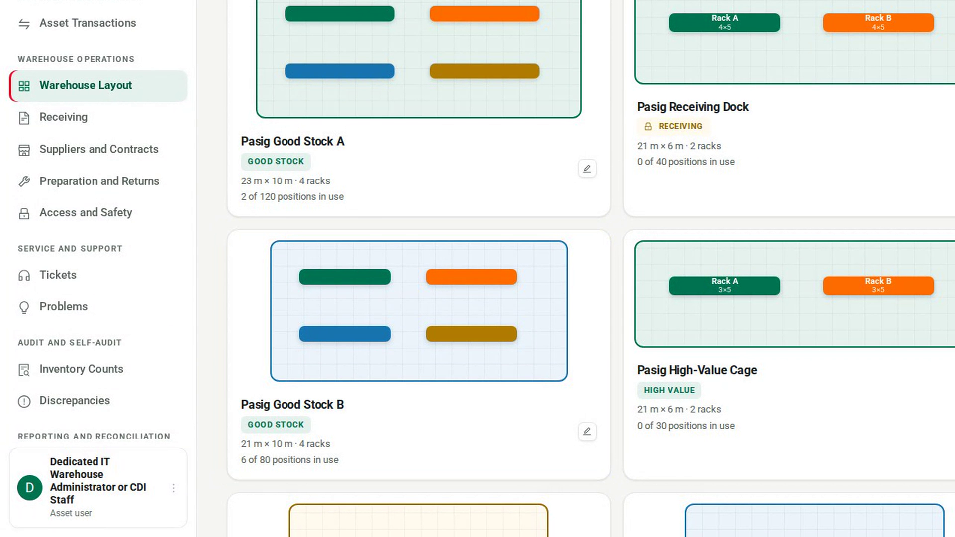Click '21 m × 10 m · 4 racks' text

click(x=286, y=444)
